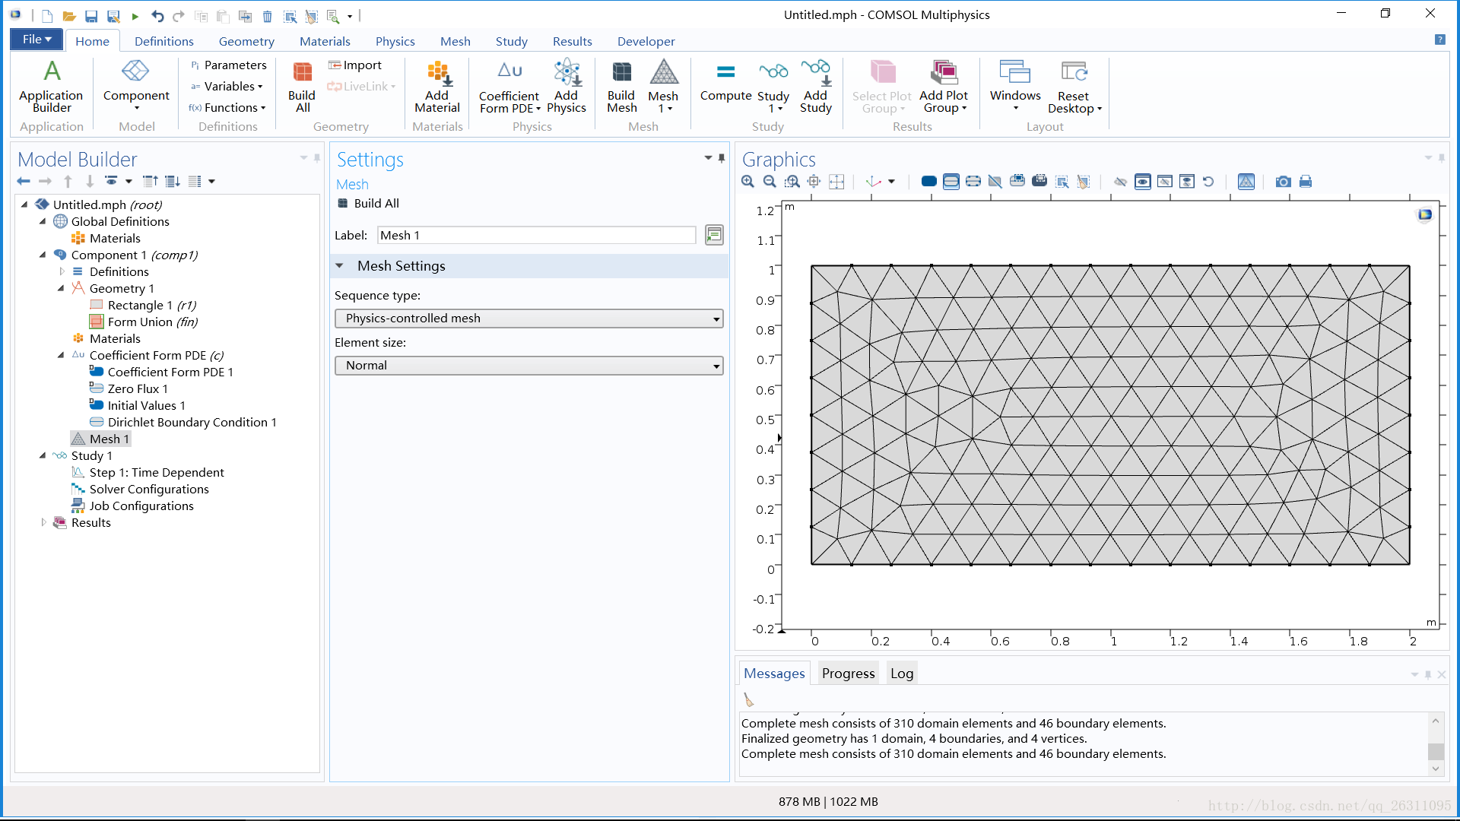Screen dimensions: 1460x821
Task: Open the Progress tab
Action: (848, 673)
